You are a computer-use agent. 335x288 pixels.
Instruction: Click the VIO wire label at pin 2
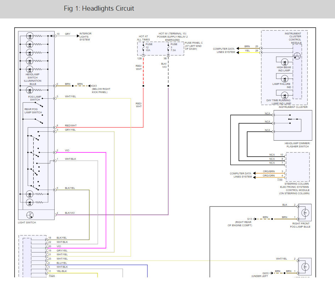(67, 151)
